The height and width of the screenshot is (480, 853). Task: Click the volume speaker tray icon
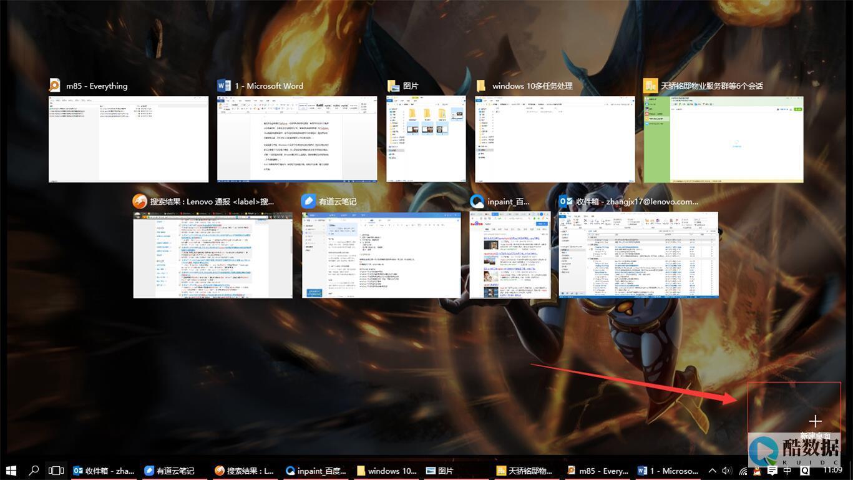727,471
